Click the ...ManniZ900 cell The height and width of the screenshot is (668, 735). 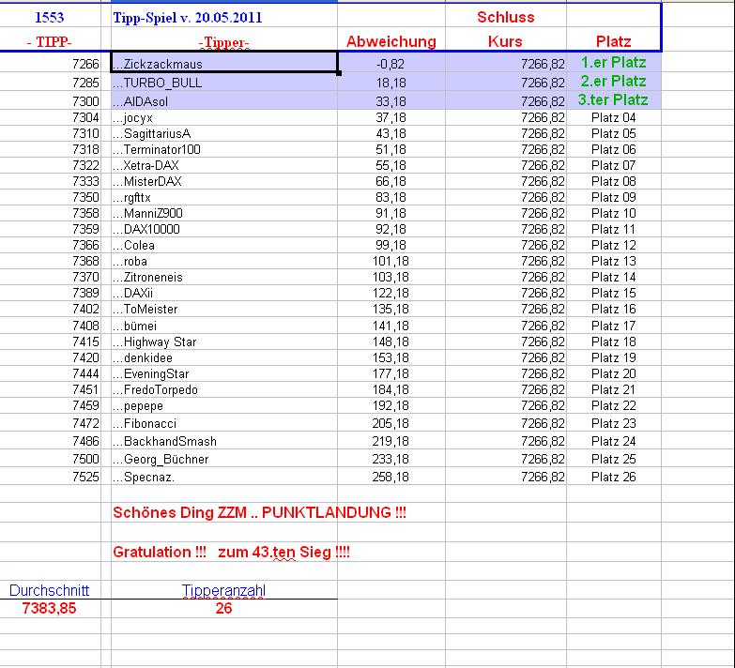pyautogui.click(x=224, y=213)
